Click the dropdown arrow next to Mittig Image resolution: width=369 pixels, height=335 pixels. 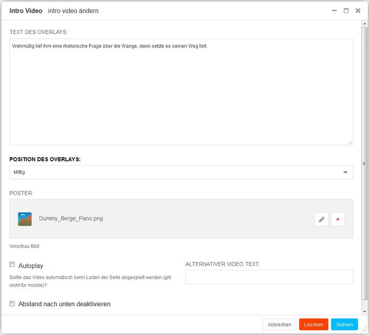pos(345,173)
